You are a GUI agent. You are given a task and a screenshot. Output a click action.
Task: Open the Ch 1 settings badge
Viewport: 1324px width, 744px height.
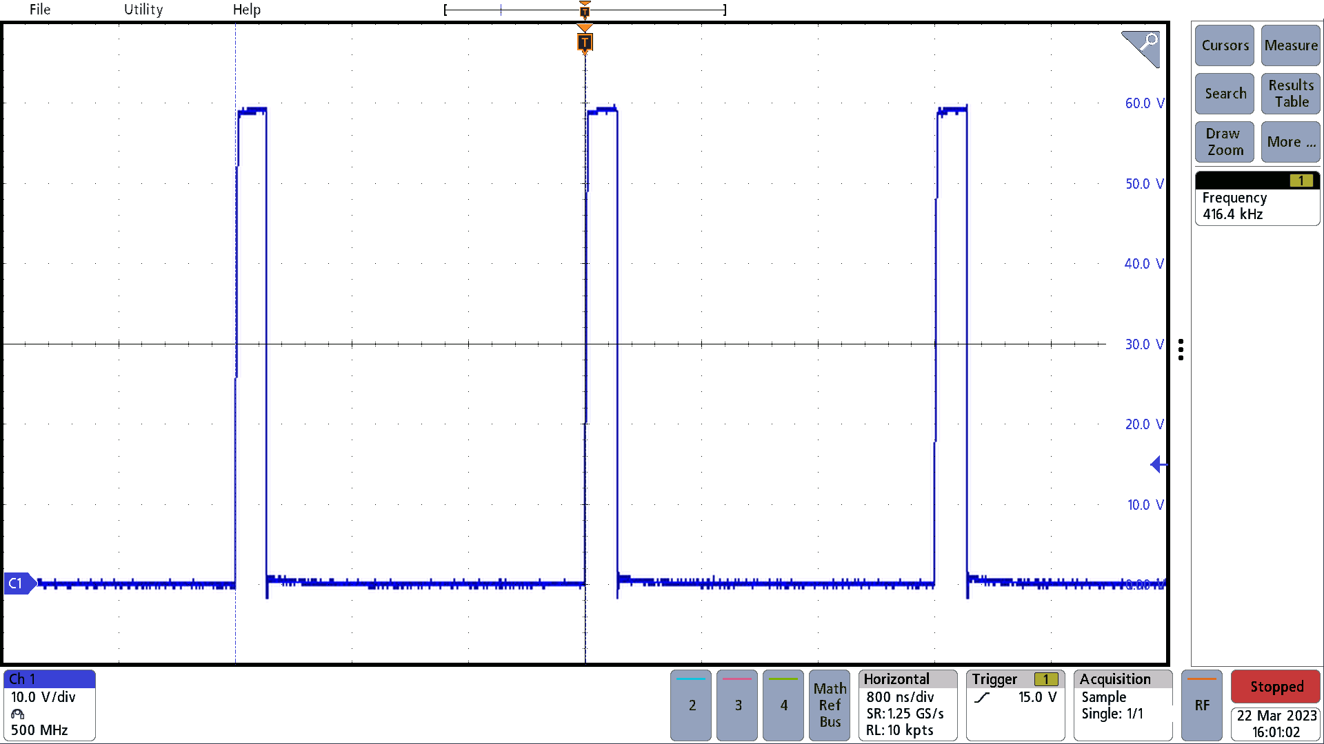click(50, 705)
